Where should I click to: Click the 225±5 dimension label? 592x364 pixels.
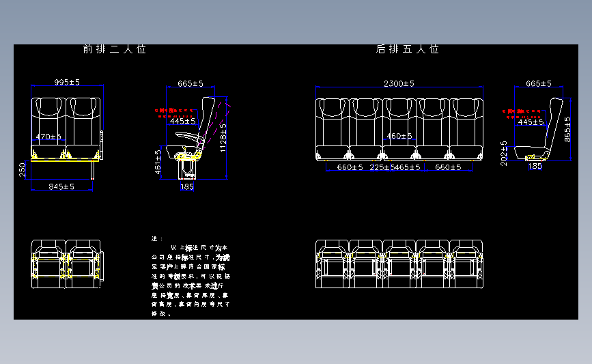[382, 167]
